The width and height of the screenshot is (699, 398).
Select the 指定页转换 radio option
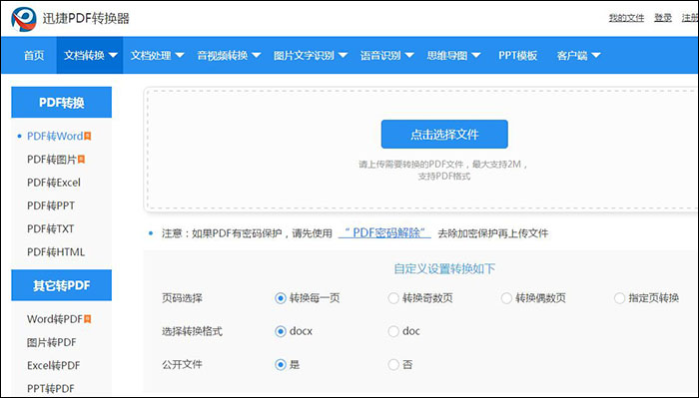coord(620,298)
